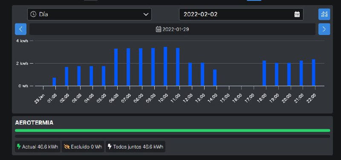Screen dimensions: 341x160
Task: Click the green lightning Actual icon
Action: coord(19,146)
